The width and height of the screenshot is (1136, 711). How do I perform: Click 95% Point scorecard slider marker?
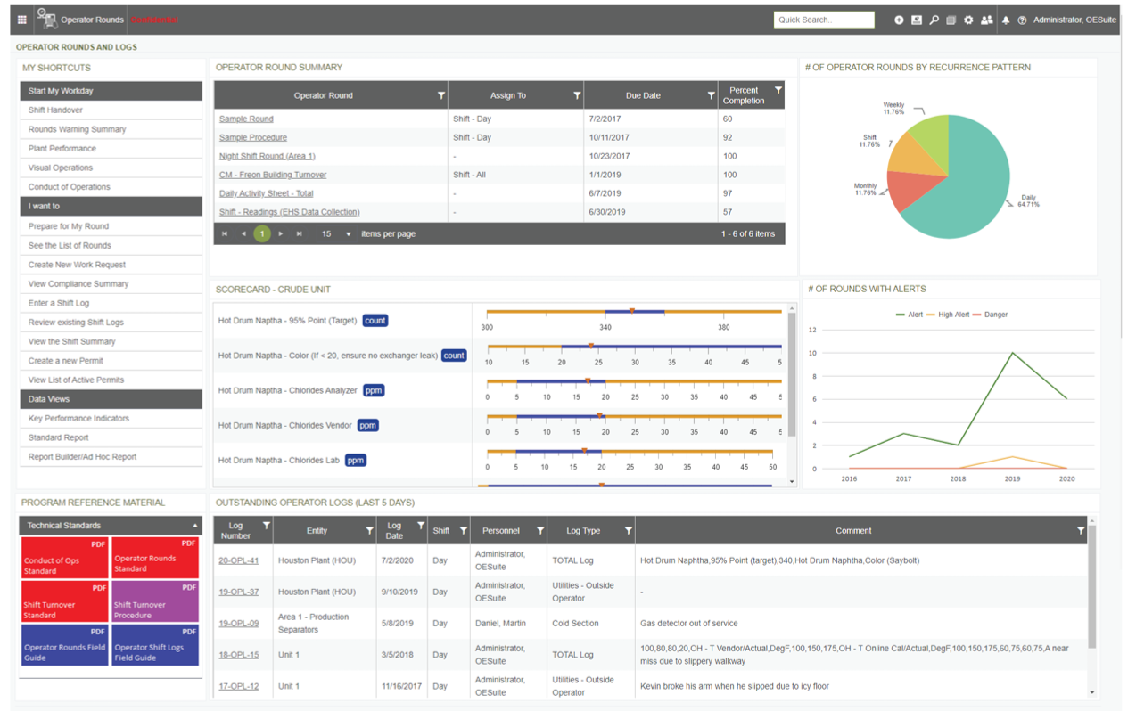coord(632,311)
